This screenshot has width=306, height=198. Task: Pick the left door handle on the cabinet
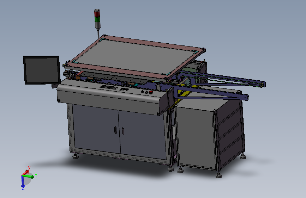[x=115, y=130]
